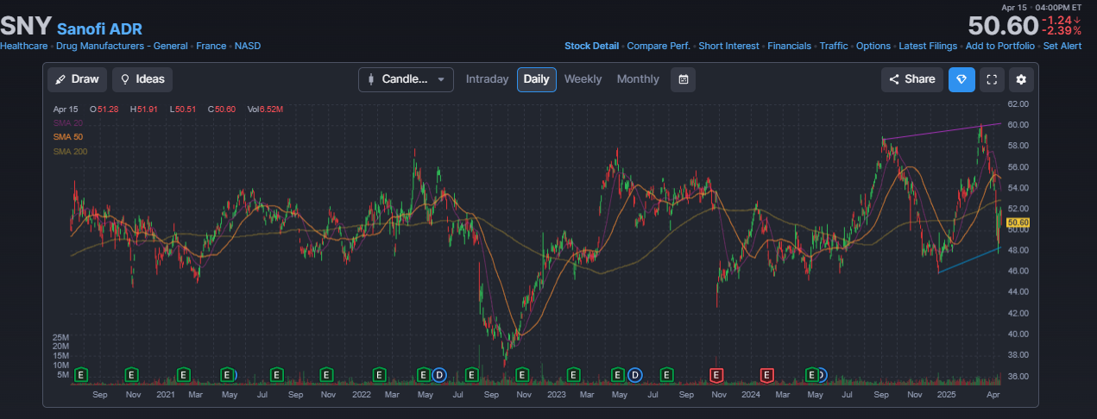
Task: Click the SMA 50 indicator label
Action: pyautogui.click(x=67, y=137)
